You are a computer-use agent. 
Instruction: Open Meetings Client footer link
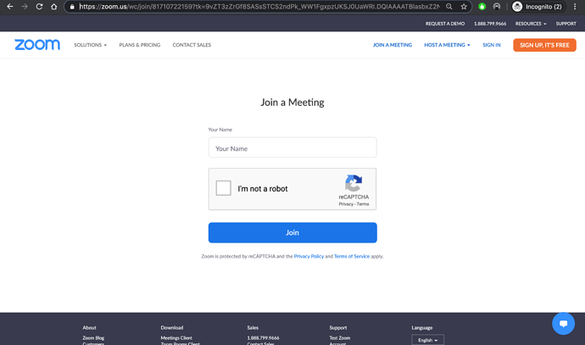click(x=176, y=338)
